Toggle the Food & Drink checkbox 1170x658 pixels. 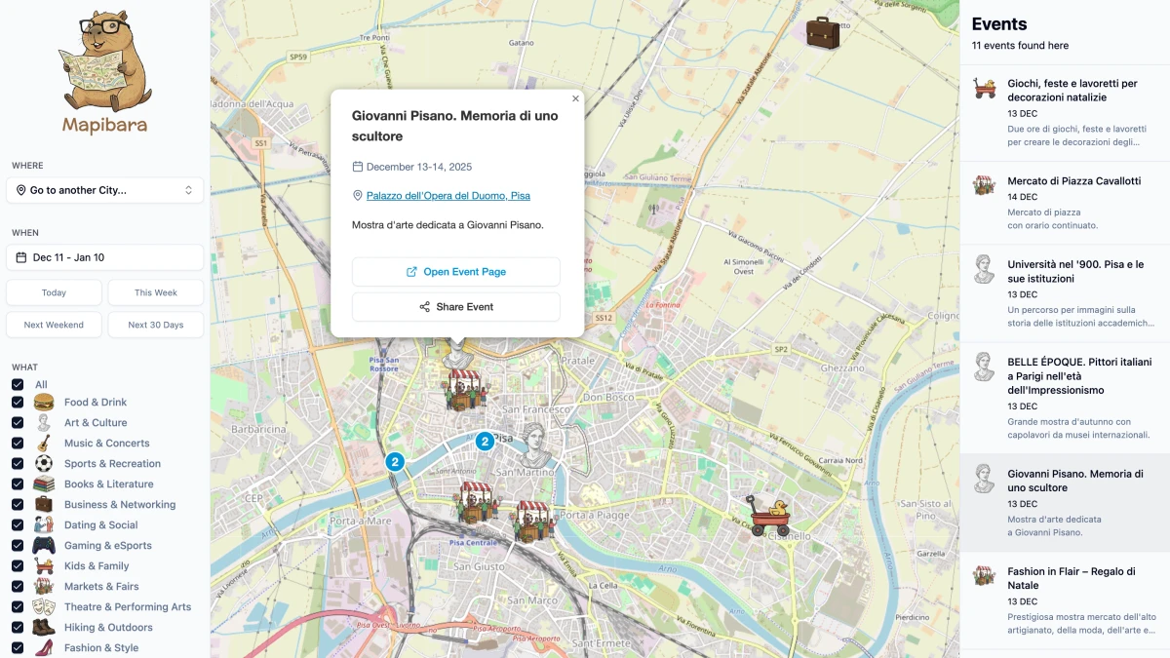point(18,403)
